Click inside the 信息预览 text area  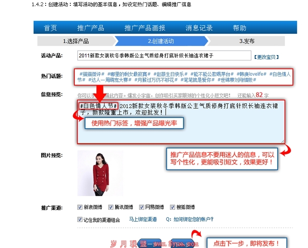coord(181,122)
